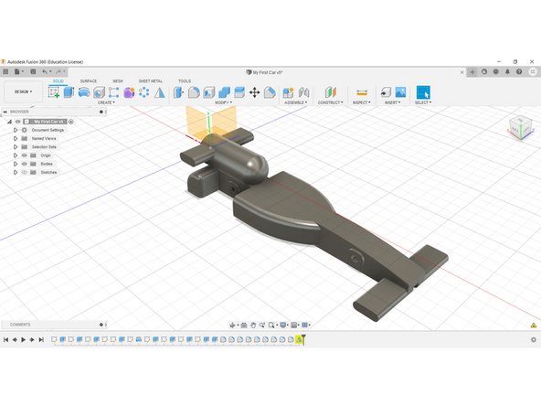The height and width of the screenshot is (406, 541).
Task: Select the Joint tool
Action: click(x=303, y=92)
